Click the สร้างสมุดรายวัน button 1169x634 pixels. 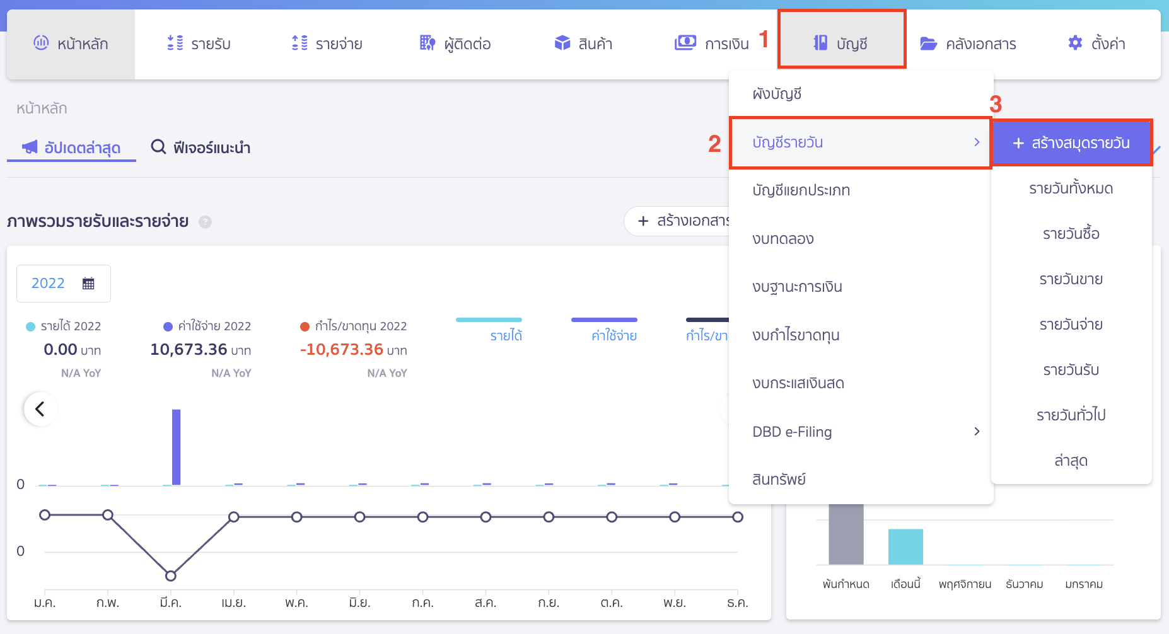1071,143
